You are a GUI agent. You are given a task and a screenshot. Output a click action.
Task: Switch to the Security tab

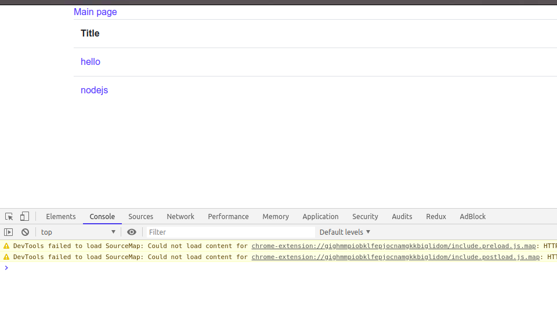365,216
